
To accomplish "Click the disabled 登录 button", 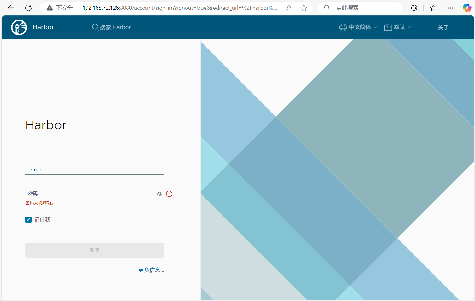I will (95, 250).
